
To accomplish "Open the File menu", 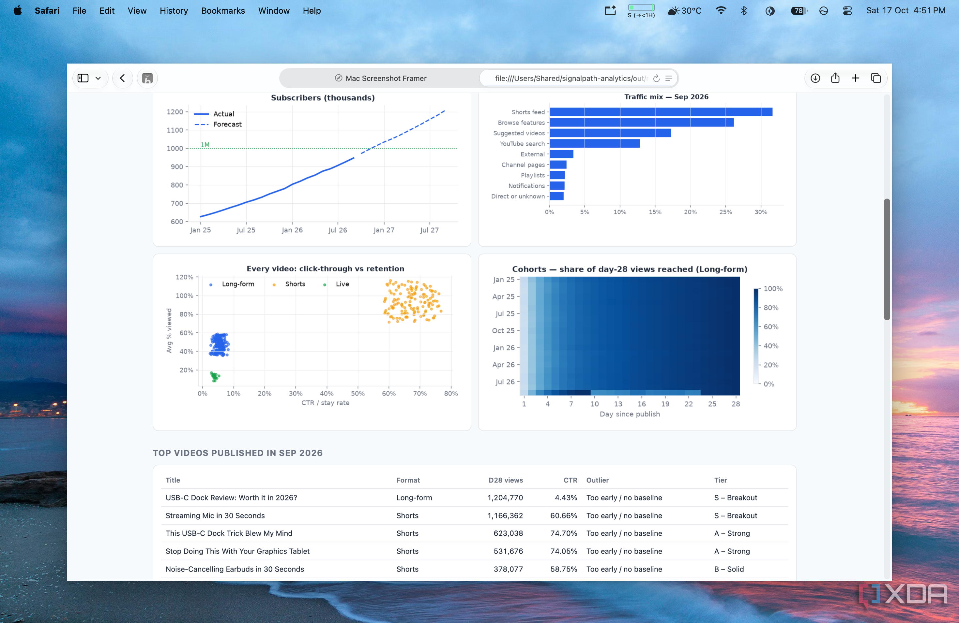I will point(79,10).
